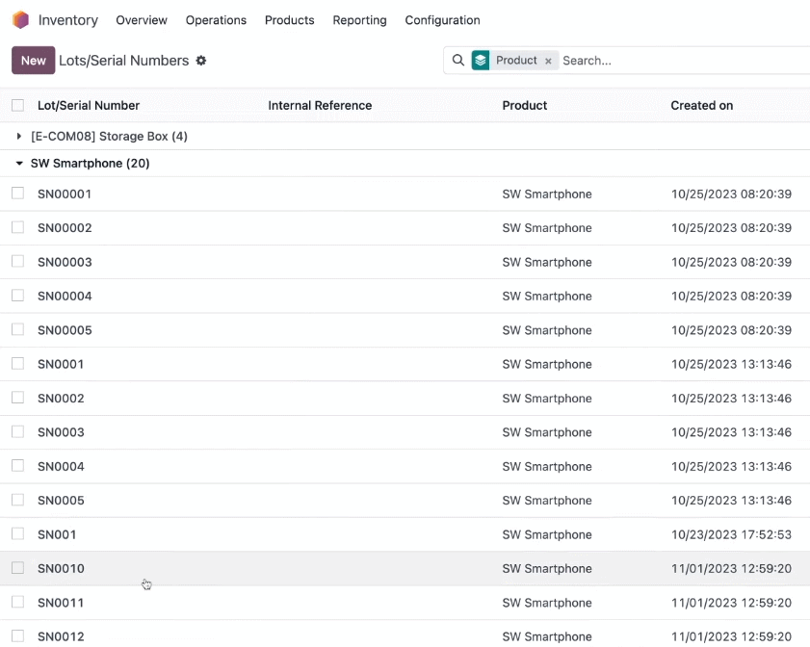Check the SN00002 row checkbox
Image resolution: width=810 pixels, height=647 pixels.
pos(17,227)
